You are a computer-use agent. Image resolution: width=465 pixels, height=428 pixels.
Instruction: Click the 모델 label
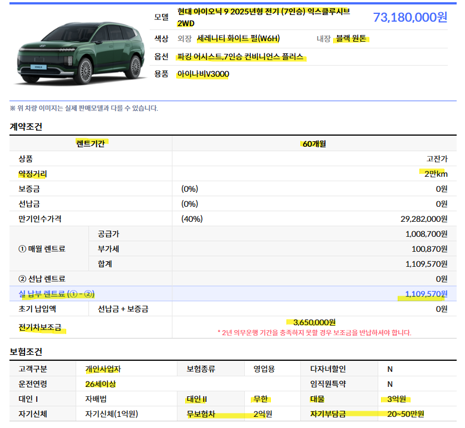(x=161, y=17)
